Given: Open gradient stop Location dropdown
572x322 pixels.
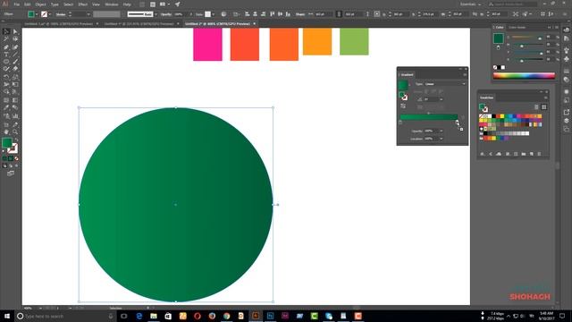Looking at the screenshot, I should [441, 139].
